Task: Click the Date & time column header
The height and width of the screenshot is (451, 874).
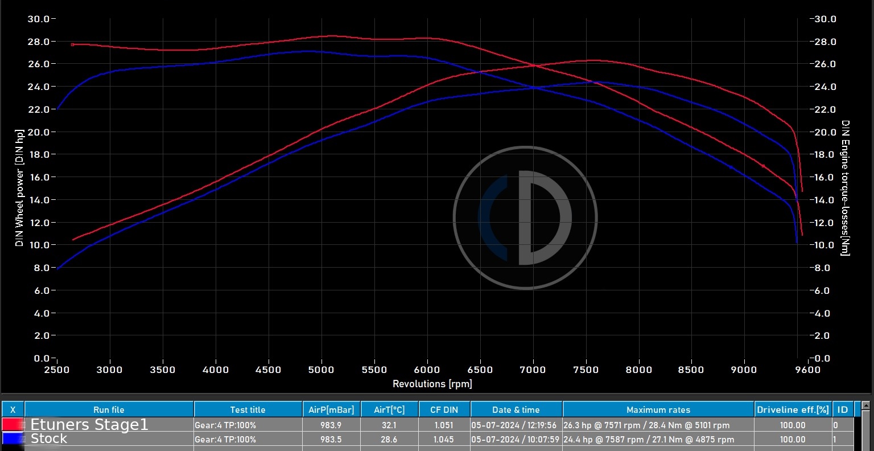Action: pyautogui.click(x=516, y=409)
